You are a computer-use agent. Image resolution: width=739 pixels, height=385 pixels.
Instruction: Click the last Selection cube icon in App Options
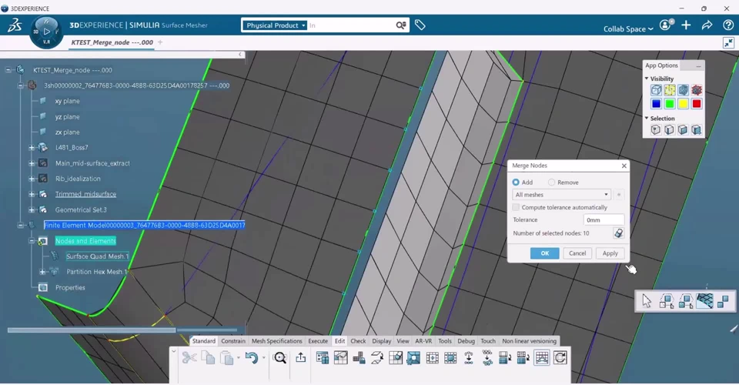tap(697, 129)
